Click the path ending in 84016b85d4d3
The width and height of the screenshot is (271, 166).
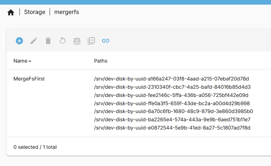click(172, 87)
